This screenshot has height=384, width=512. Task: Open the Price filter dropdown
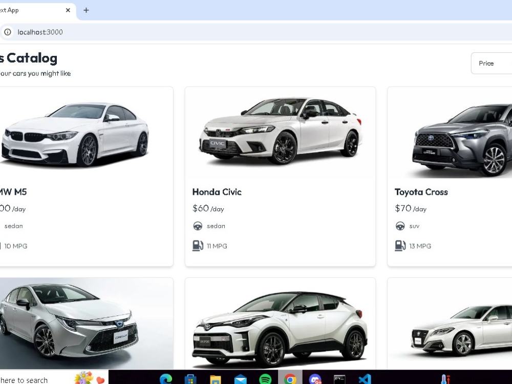click(492, 63)
